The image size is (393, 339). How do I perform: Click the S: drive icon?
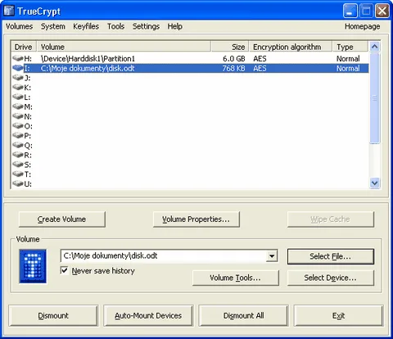pyautogui.click(x=18, y=165)
